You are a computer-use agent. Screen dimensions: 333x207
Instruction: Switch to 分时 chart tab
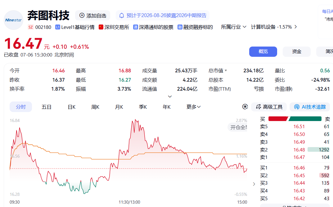[21, 107]
